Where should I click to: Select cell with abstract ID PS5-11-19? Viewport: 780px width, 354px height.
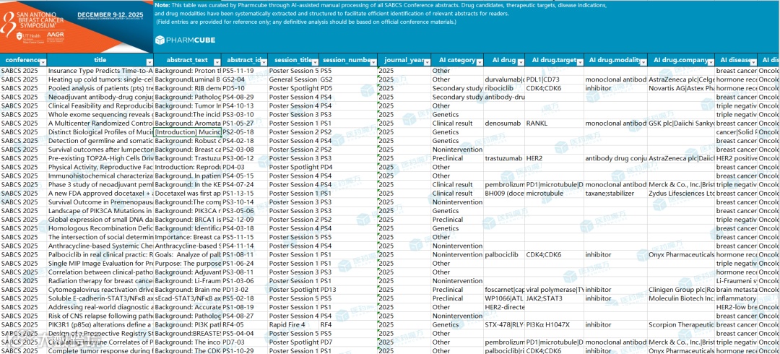(x=245, y=71)
